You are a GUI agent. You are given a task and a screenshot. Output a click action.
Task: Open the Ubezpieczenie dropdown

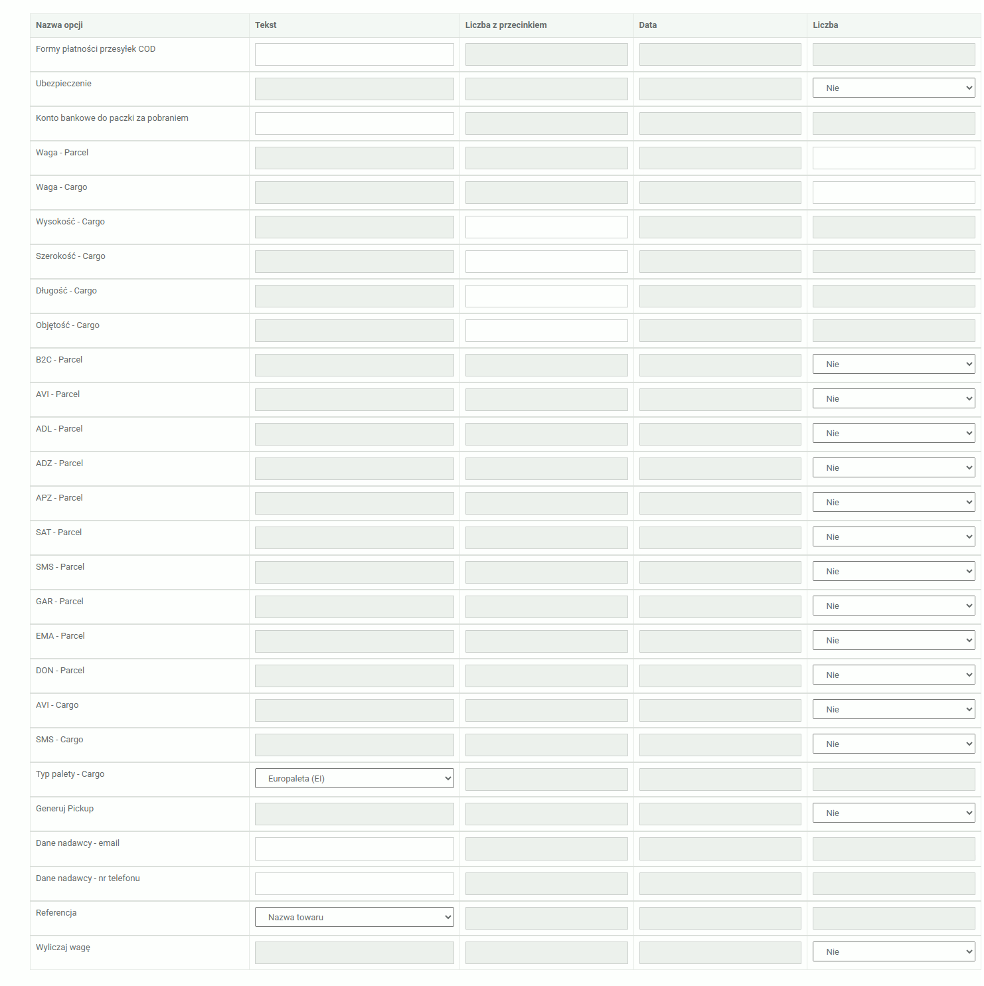point(893,88)
